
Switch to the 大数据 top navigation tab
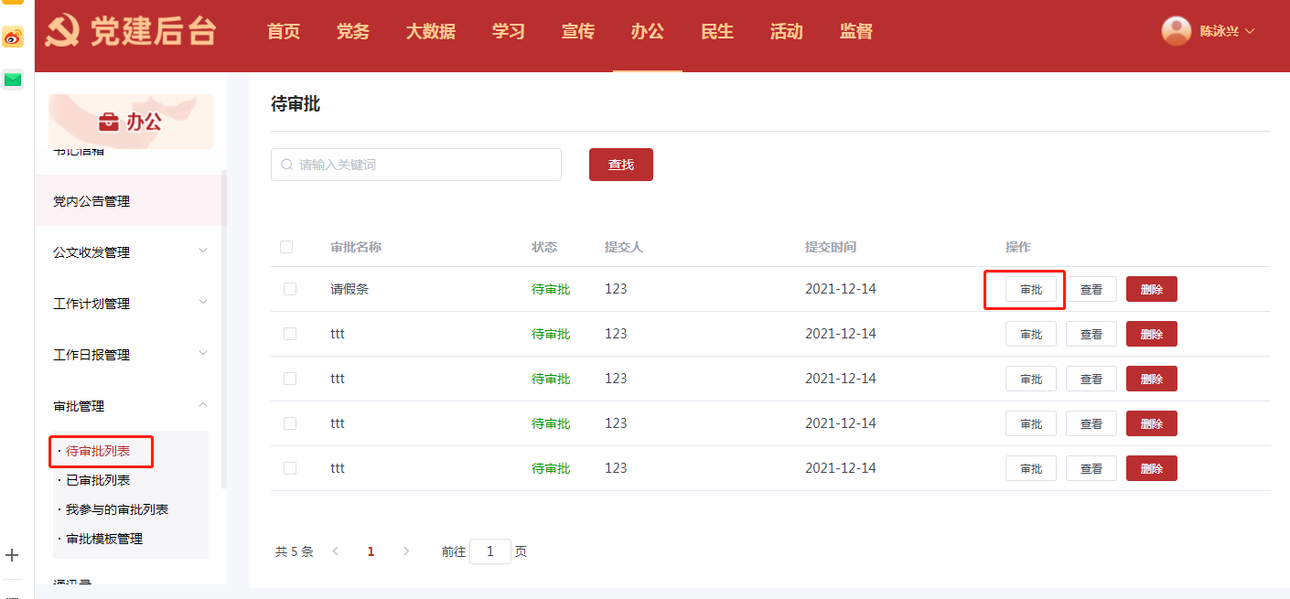[430, 31]
